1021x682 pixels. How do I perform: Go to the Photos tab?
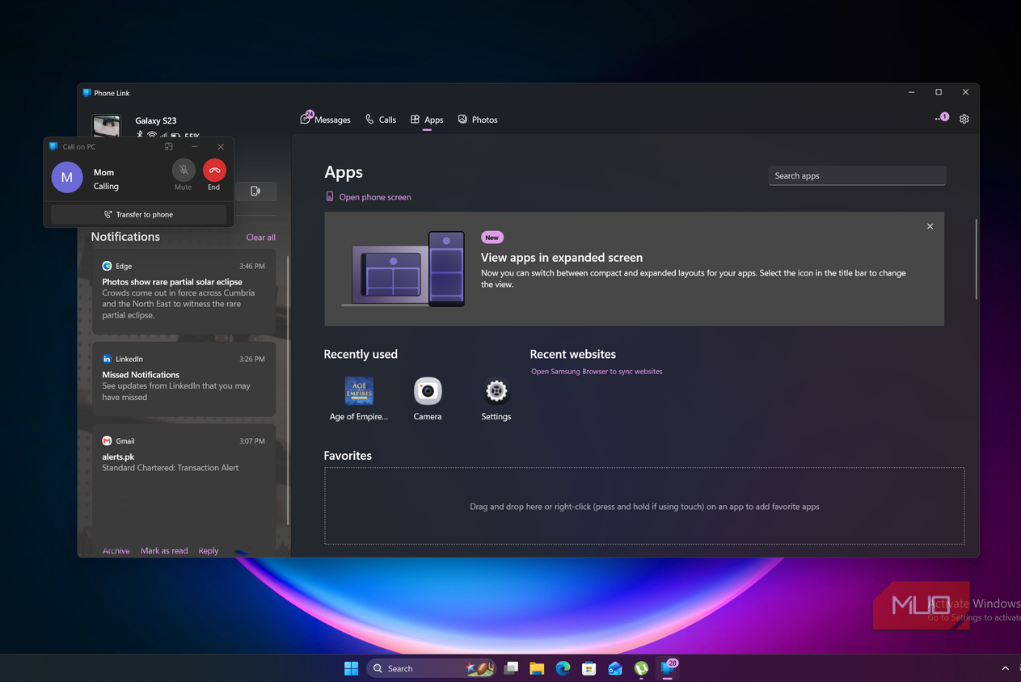pyautogui.click(x=477, y=120)
